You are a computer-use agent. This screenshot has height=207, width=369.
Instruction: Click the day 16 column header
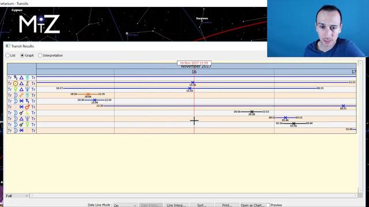194,72
